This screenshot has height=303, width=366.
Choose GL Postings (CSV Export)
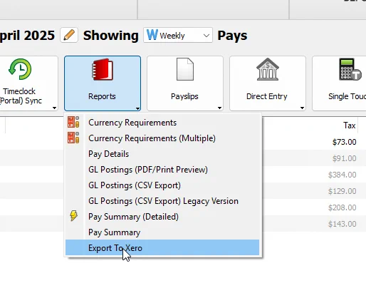point(162,185)
